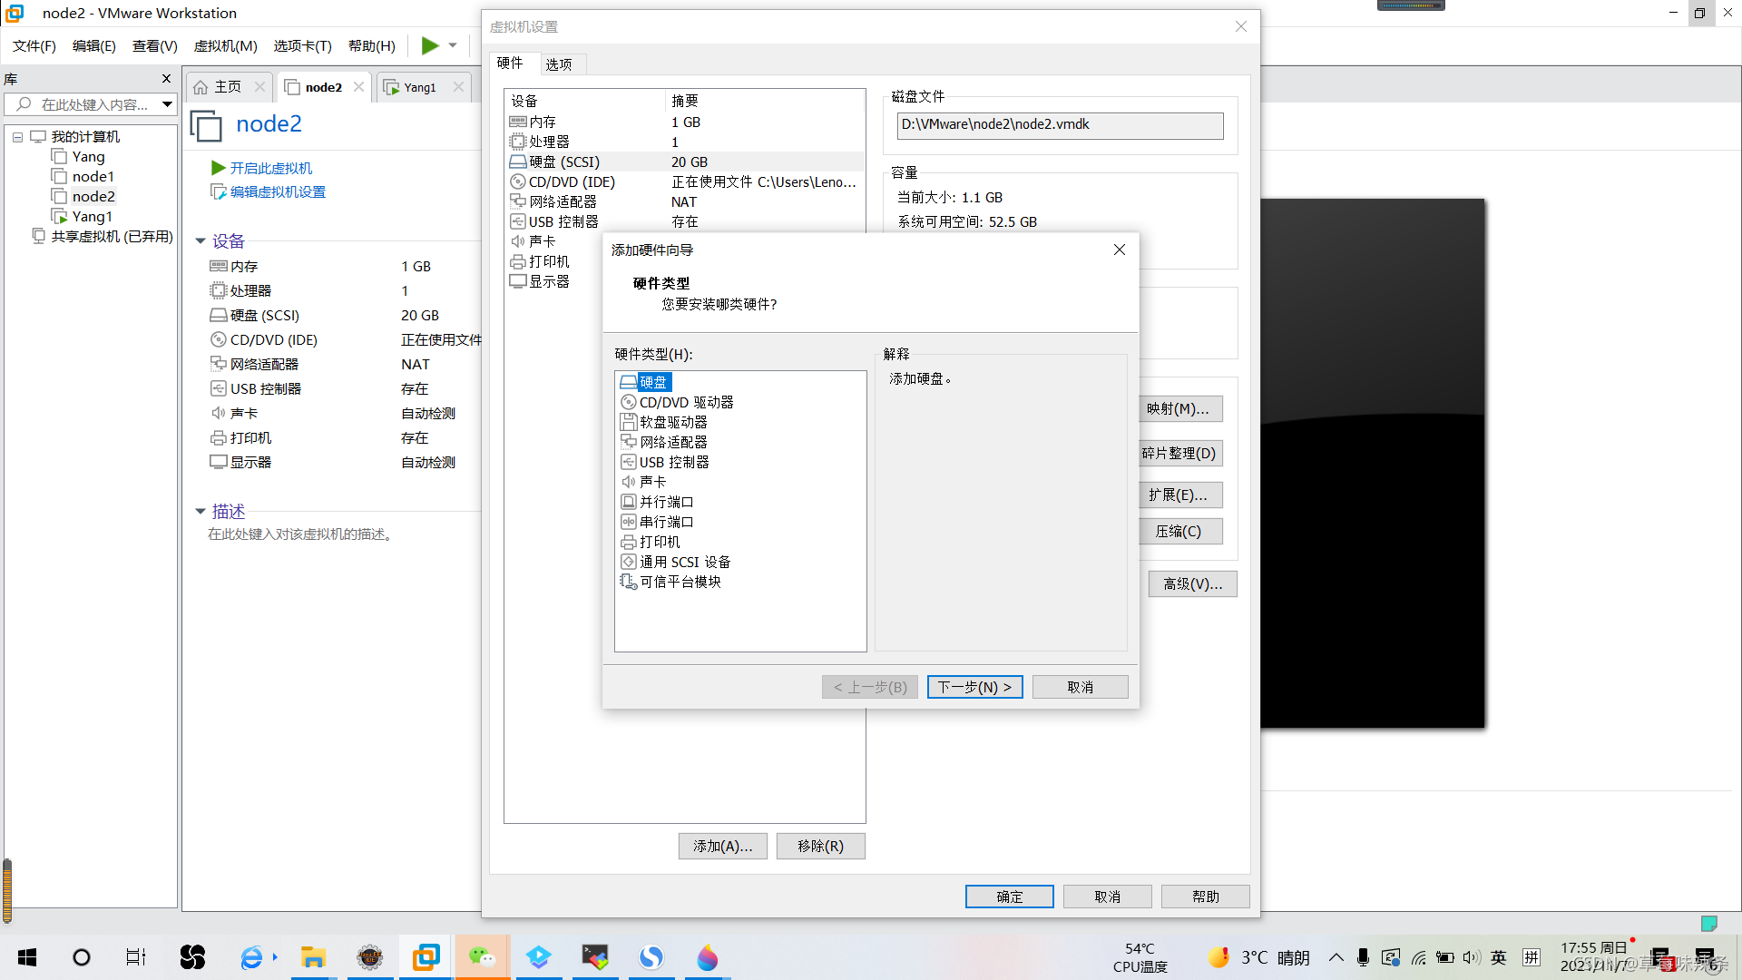The image size is (1742, 980).
Task: Open the Task View taskbar icon
Action: click(x=136, y=957)
